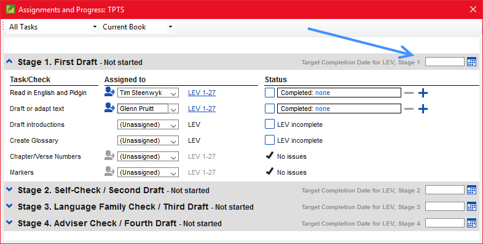Click add-user icon for Draft or adapt text
Image resolution: width=483 pixels, height=244 pixels.
(109, 108)
